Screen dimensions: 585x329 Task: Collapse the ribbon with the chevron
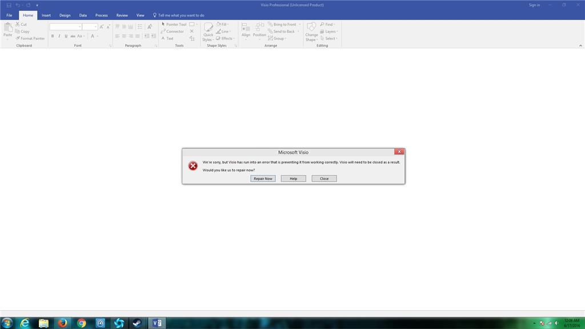pos(580,46)
